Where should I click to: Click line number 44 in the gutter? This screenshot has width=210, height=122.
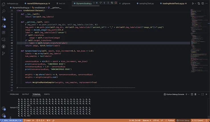pos(12,43)
